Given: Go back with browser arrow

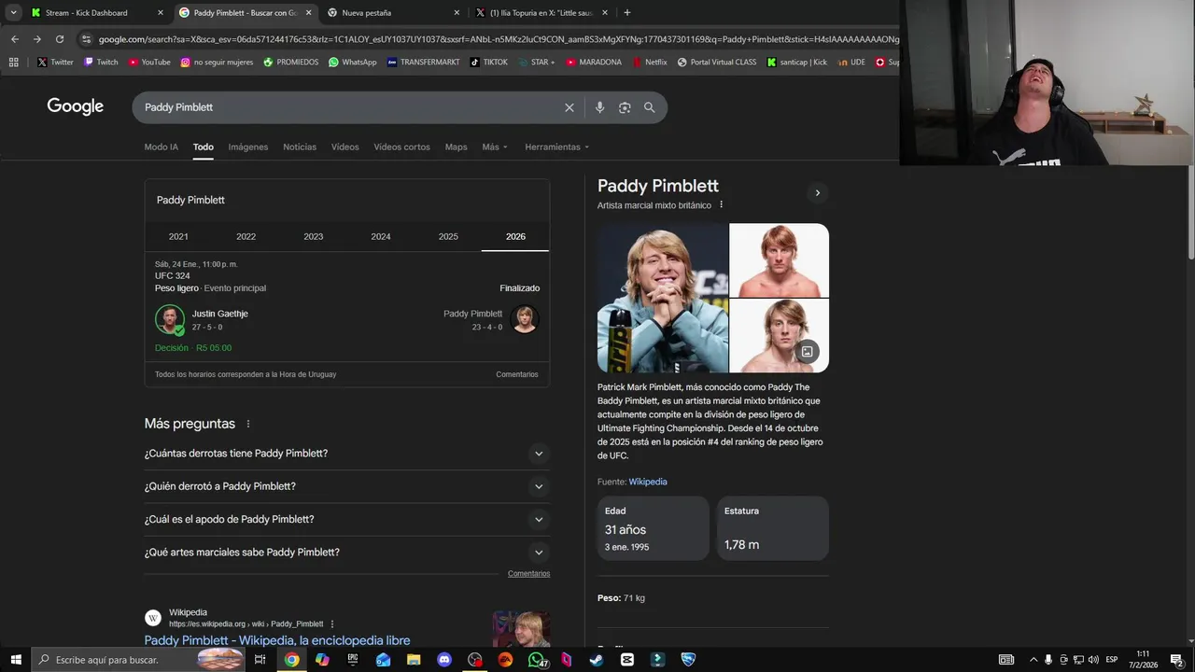Looking at the screenshot, I should tap(15, 39).
